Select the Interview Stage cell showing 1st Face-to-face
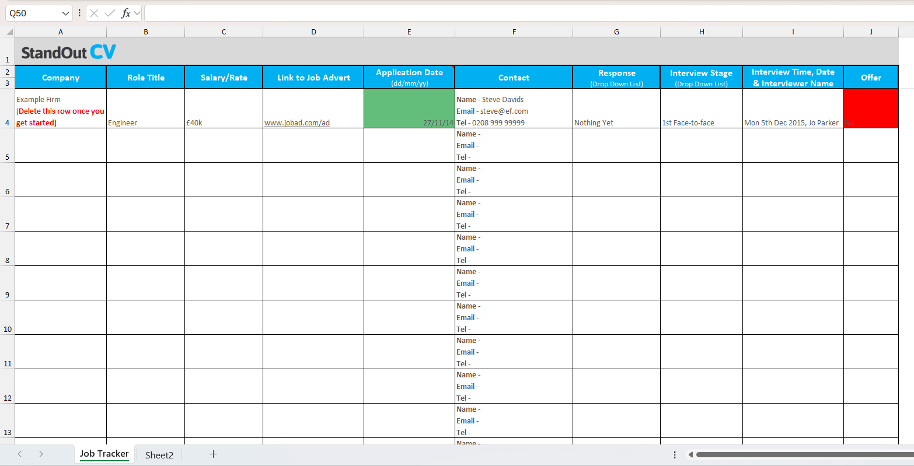This screenshot has height=466, width=914. (701, 108)
